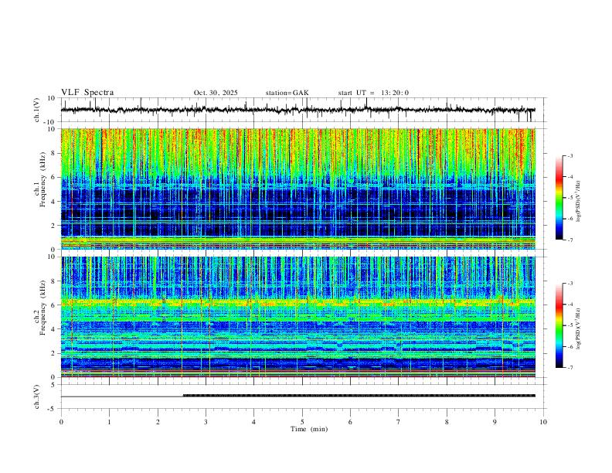Click the "0" tick label on the time axis
The image size is (612, 473).
(61, 422)
